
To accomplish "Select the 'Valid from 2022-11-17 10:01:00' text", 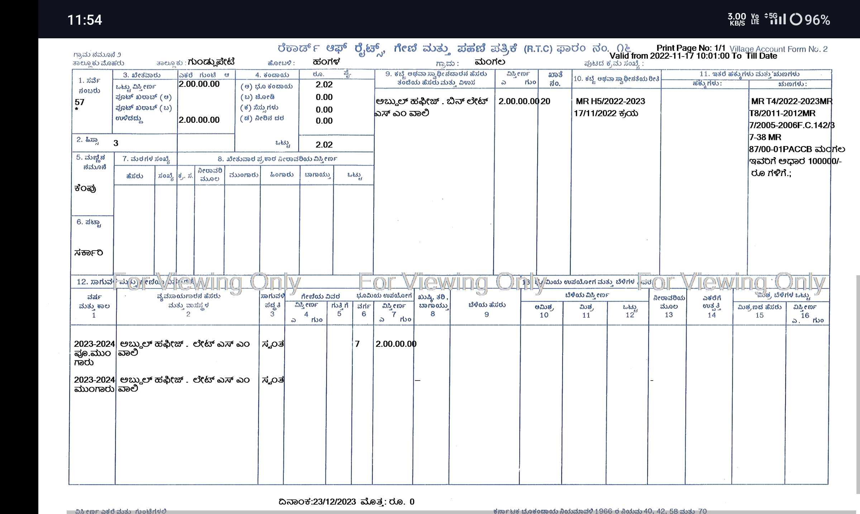I will tap(670, 56).
